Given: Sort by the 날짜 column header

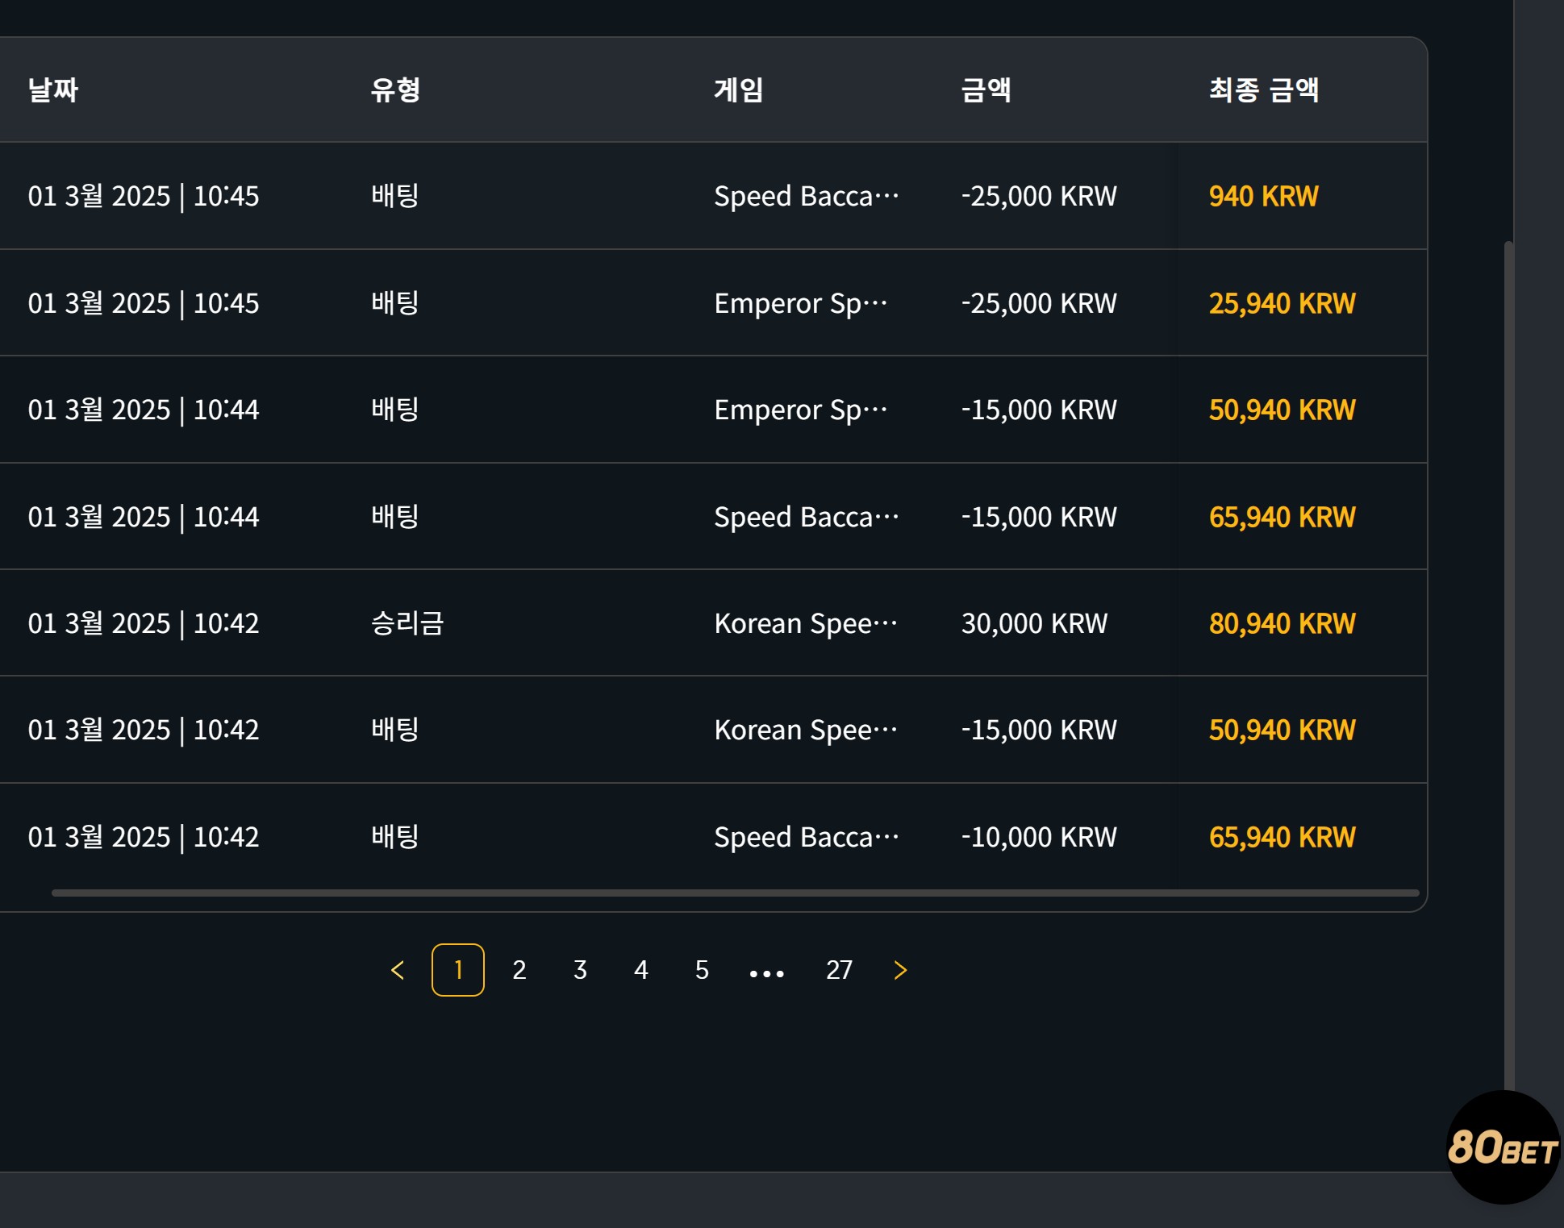Looking at the screenshot, I should click(x=53, y=89).
